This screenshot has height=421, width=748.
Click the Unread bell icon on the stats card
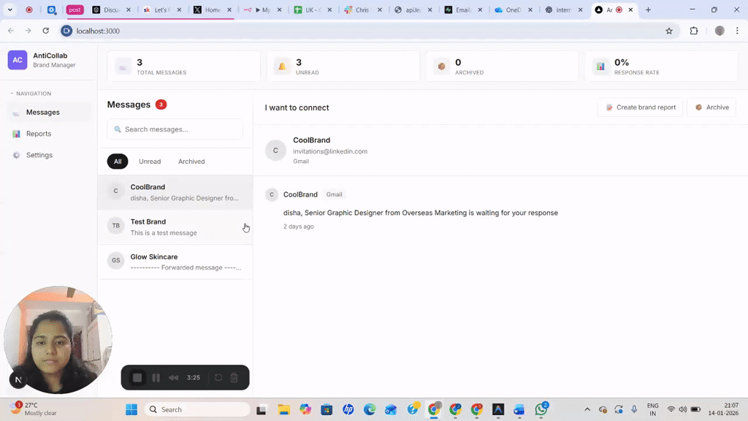click(x=282, y=66)
